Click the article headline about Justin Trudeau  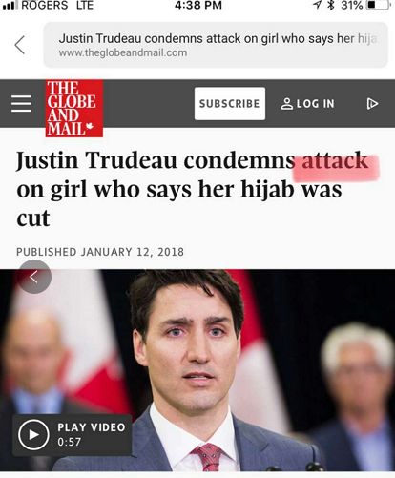193,189
